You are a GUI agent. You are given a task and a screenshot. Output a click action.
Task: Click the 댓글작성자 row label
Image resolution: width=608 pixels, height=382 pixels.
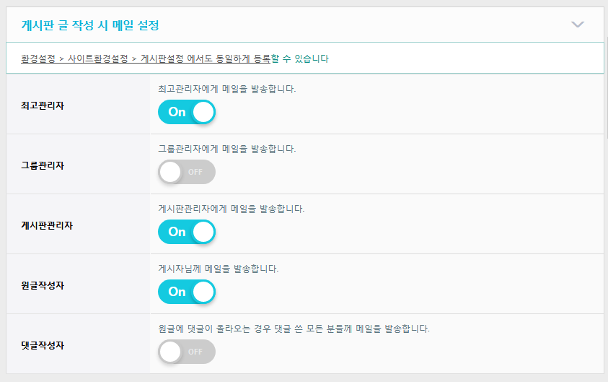coord(43,345)
